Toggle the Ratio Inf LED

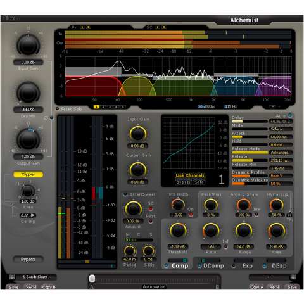[x=225, y=247]
